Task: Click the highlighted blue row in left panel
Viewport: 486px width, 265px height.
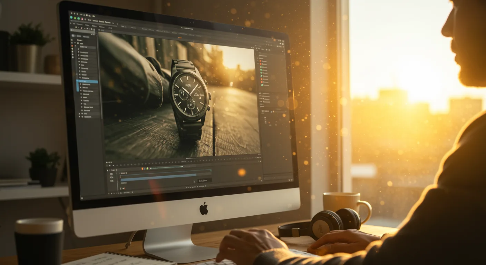Action: [x=87, y=82]
